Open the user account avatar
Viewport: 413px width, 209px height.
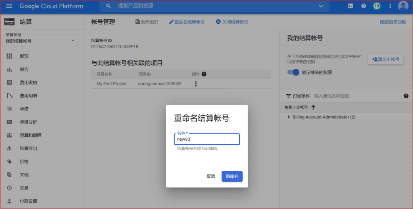pyautogui.click(x=403, y=6)
